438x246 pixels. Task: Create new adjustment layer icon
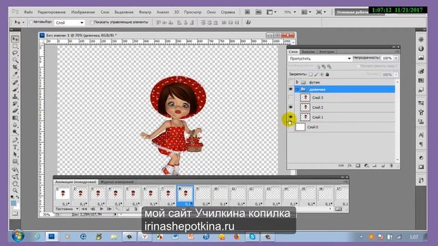coord(366,165)
